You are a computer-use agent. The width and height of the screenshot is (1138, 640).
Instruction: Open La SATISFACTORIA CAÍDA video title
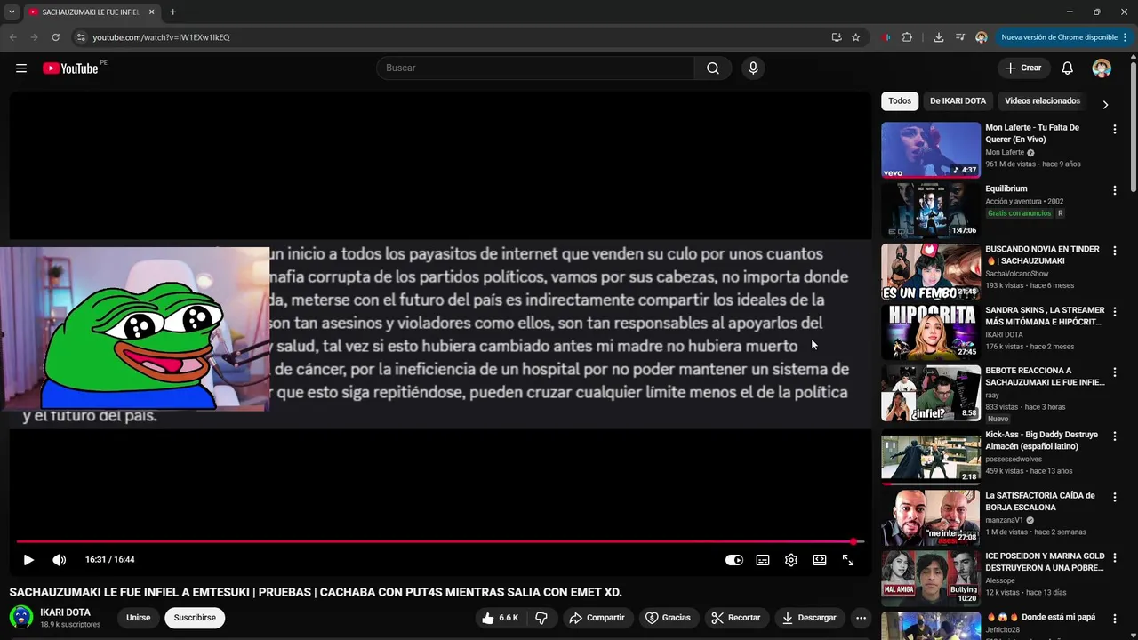click(1040, 501)
